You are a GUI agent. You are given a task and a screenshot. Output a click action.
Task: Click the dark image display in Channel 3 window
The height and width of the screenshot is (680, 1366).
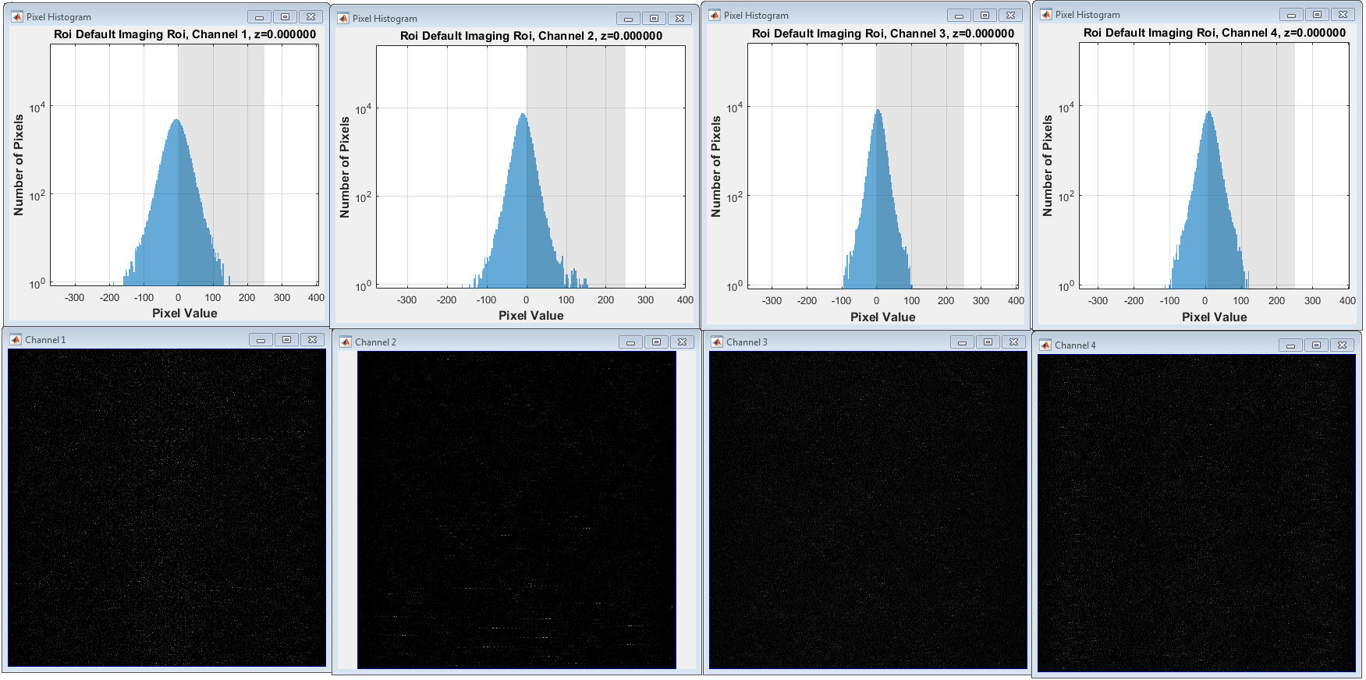point(868,510)
